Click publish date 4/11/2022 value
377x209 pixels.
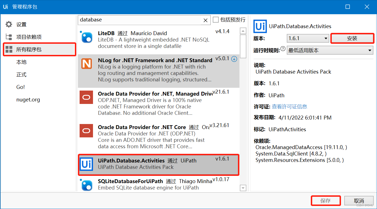[305, 118]
